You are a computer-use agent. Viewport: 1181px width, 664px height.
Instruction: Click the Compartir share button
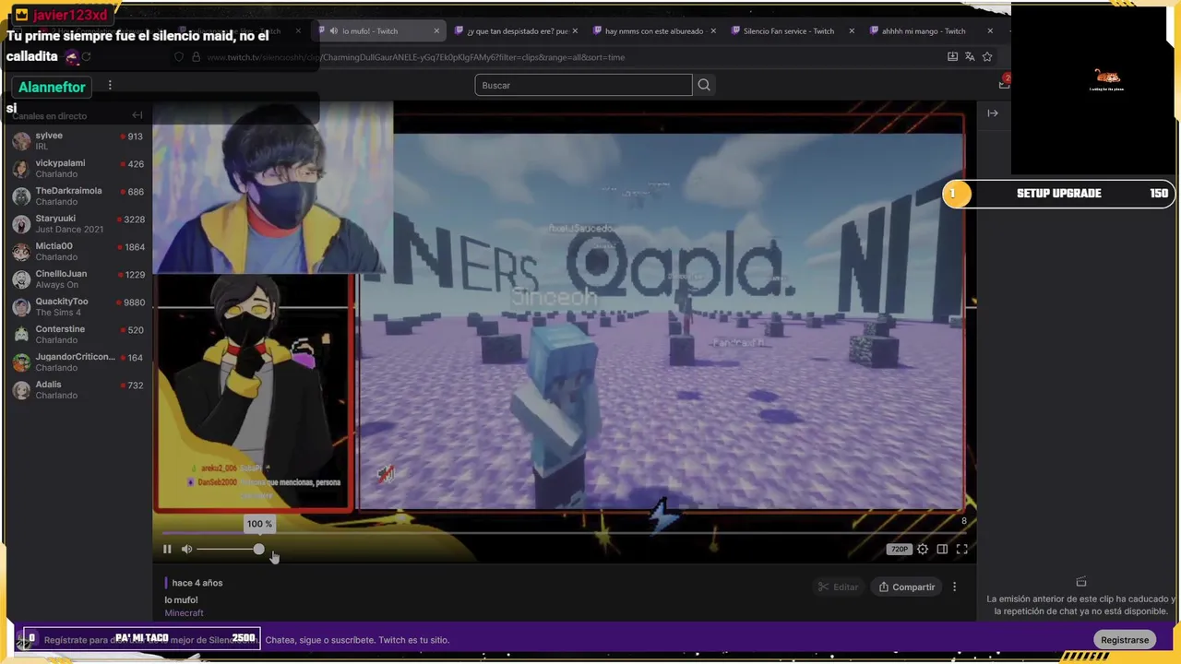907,587
